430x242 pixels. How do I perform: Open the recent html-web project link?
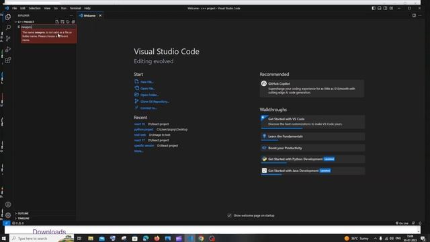pos(140,135)
